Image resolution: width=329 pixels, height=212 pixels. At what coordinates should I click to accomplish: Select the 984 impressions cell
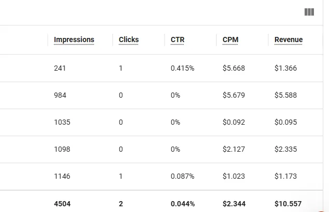[60, 95]
